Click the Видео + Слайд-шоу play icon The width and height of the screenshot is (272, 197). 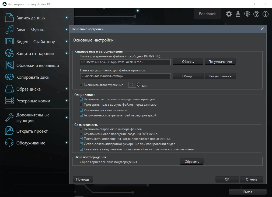[x=9, y=41]
